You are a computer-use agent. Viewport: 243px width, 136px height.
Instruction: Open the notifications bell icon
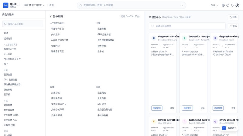point(232,5)
